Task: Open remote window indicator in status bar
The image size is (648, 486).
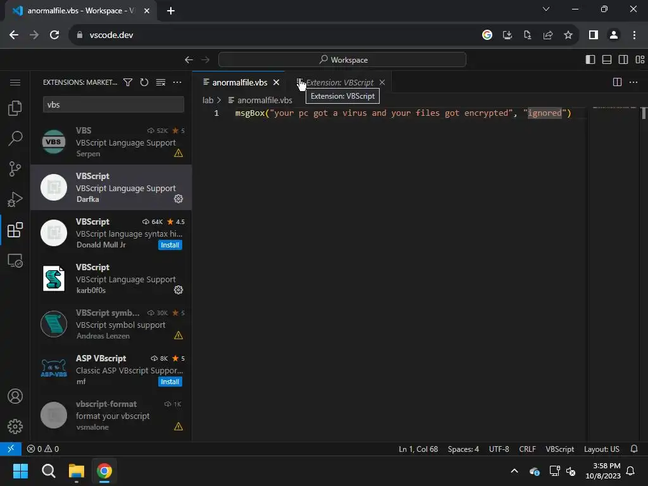Action: click(x=11, y=449)
